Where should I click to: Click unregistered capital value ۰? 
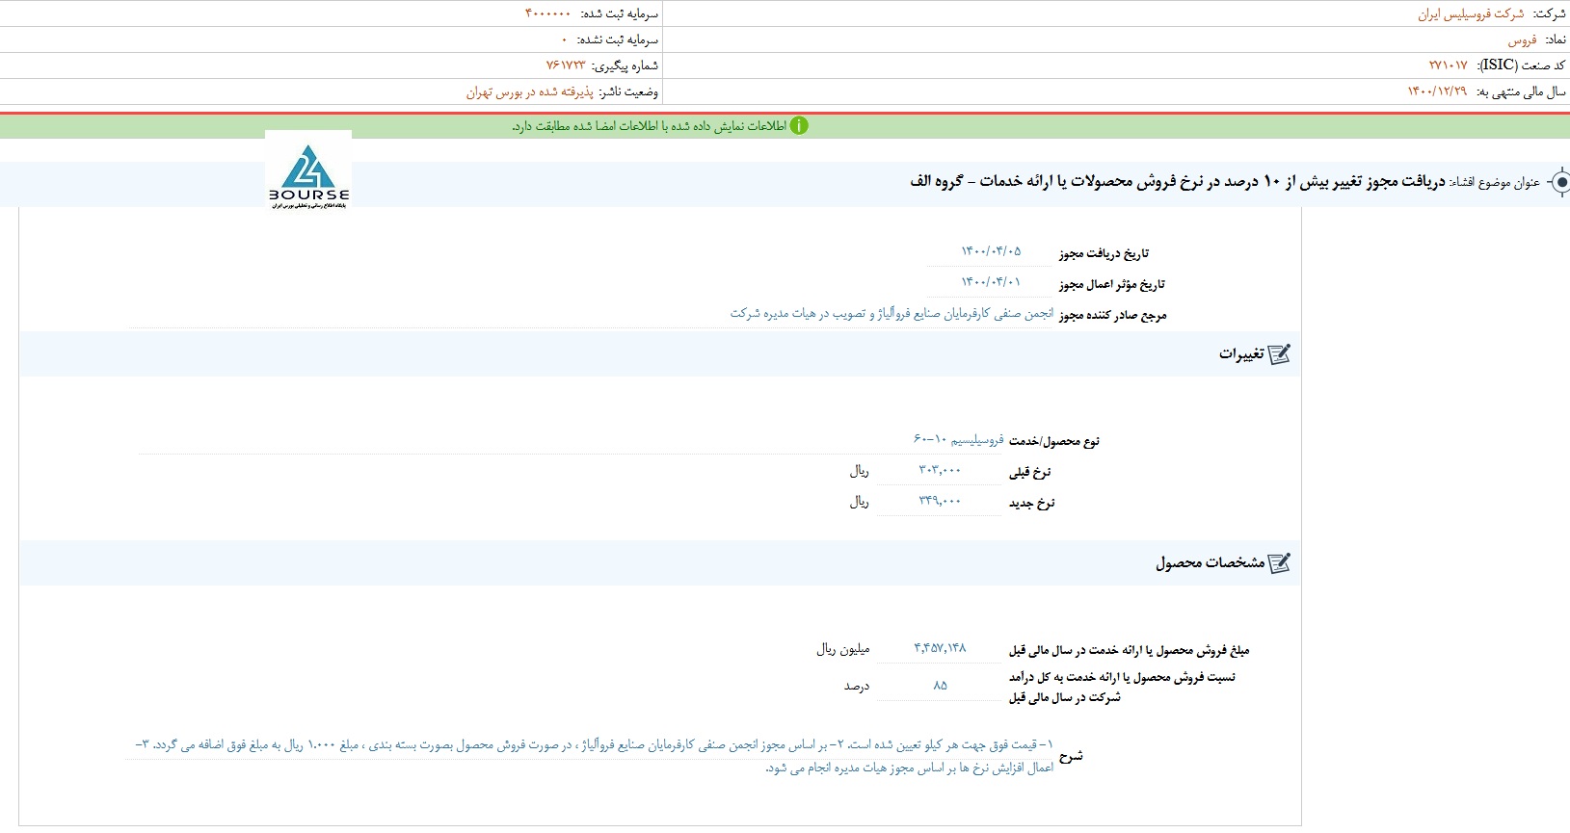(x=565, y=39)
